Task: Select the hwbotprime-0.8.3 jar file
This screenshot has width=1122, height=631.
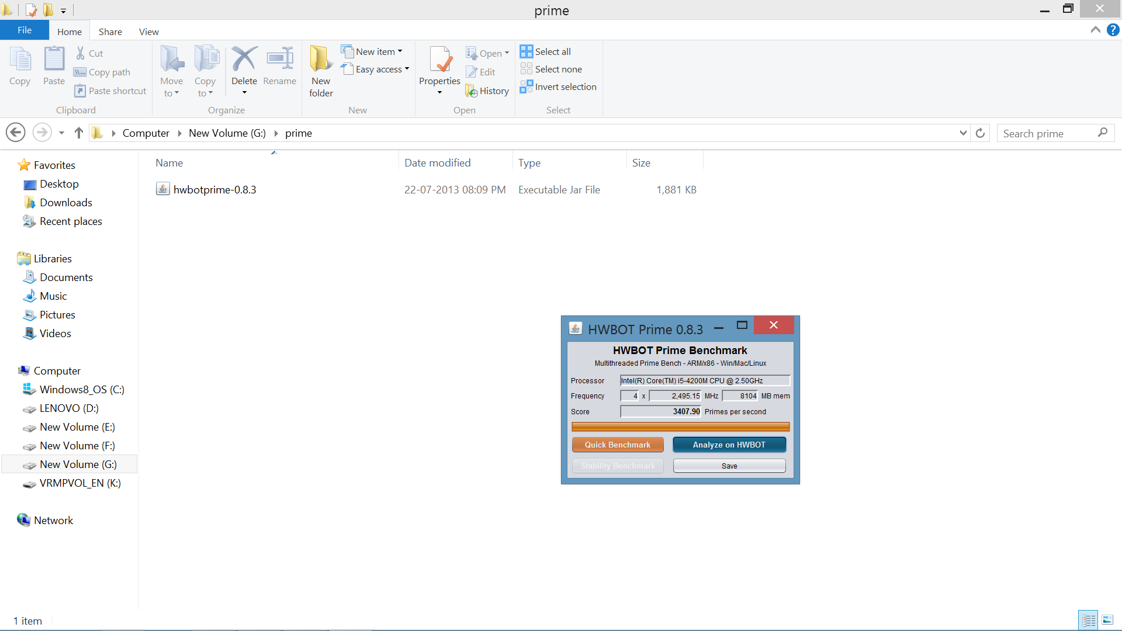Action: click(x=214, y=189)
